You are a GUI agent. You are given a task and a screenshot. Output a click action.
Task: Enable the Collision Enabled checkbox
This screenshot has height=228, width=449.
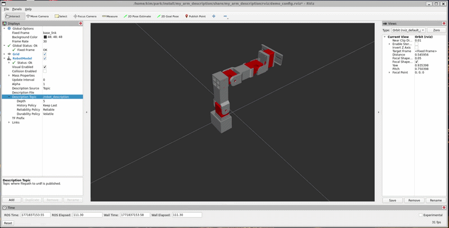point(45,71)
